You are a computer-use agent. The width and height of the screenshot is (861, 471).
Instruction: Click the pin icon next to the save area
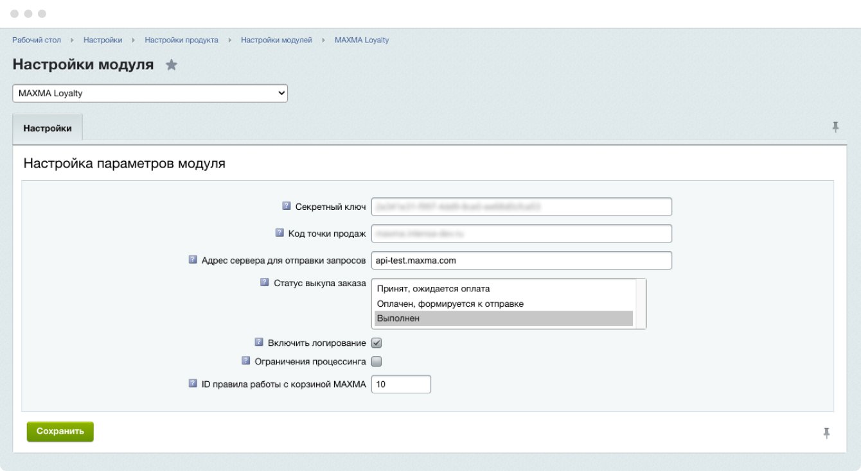826,433
